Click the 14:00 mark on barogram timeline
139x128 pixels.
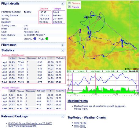click(x=115, y=94)
